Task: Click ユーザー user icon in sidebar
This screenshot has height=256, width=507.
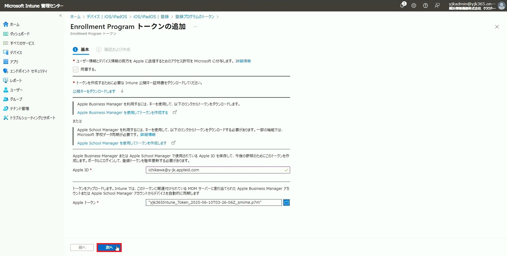Action: 6,90
